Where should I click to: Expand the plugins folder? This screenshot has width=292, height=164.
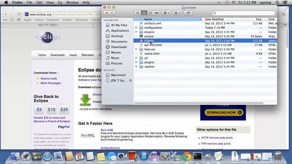click(136, 62)
